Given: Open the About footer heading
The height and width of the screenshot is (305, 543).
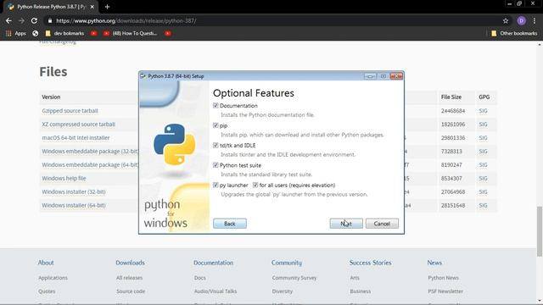Looking at the screenshot, I should coord(46,263).
